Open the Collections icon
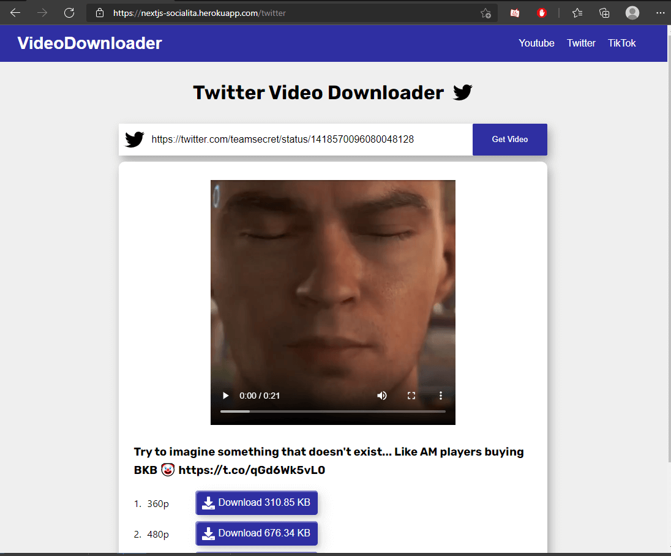671x556 pixels. point(604,13)
